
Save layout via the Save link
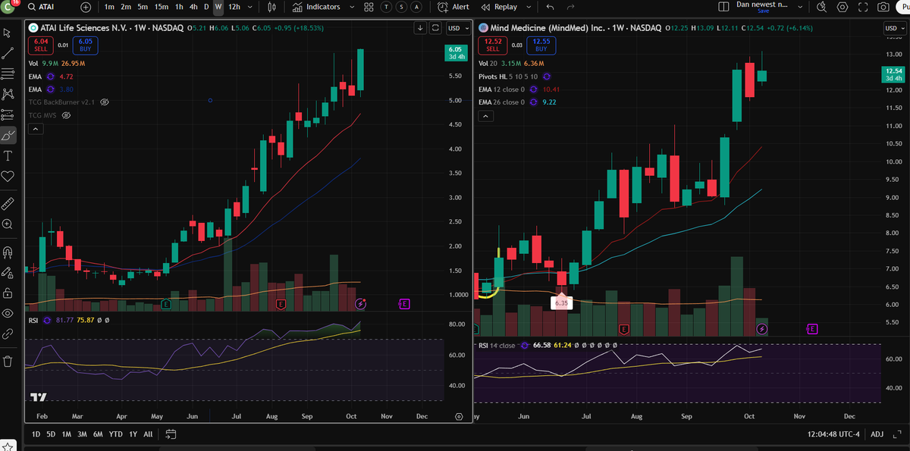[763, 11]
